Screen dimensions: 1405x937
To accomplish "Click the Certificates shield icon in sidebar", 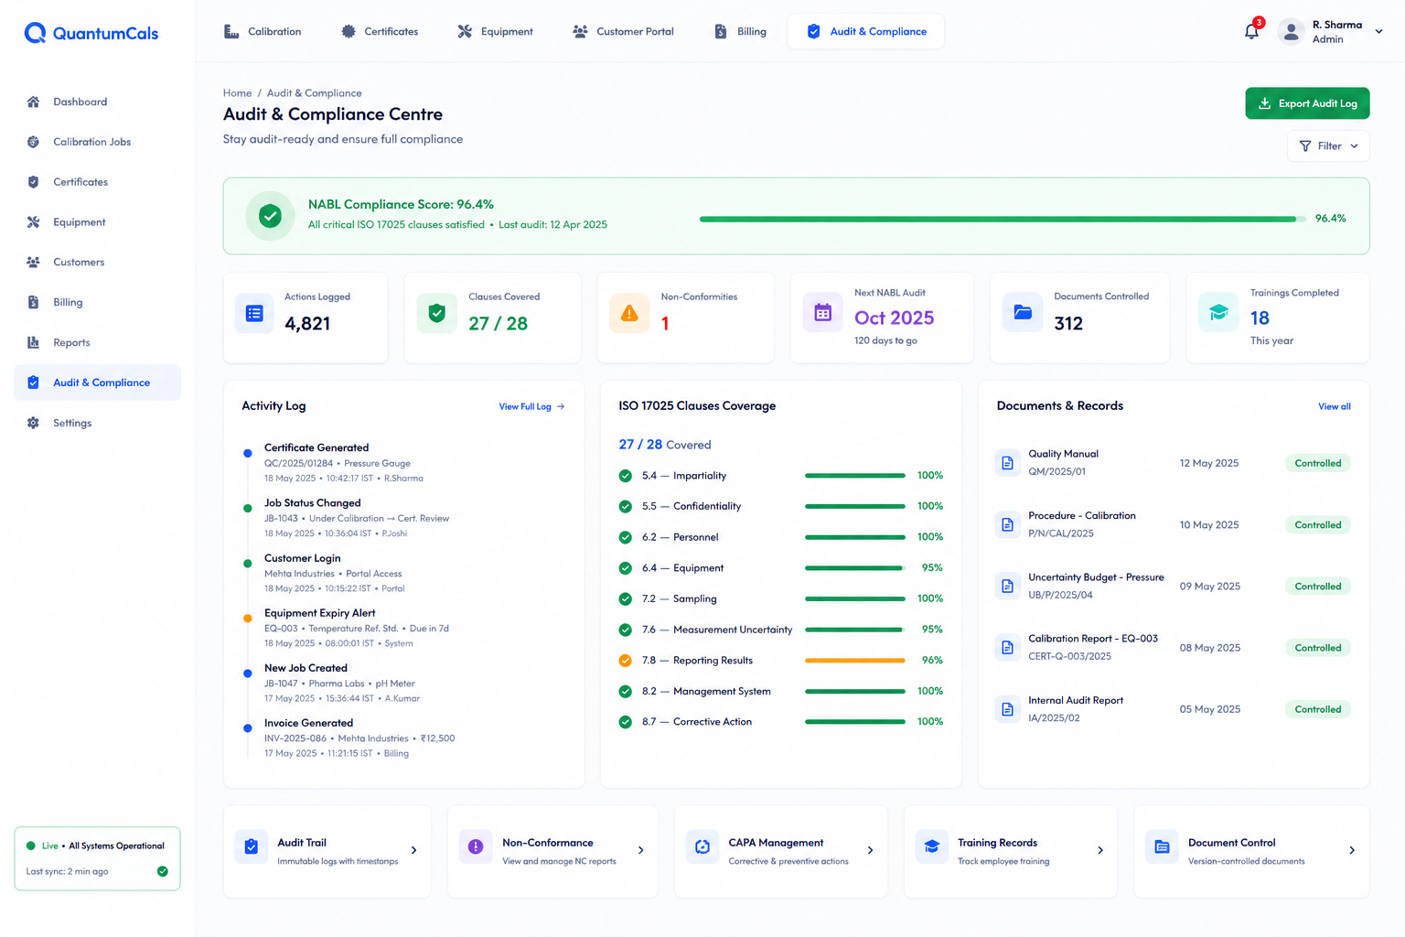I will (x=33, y=182).
